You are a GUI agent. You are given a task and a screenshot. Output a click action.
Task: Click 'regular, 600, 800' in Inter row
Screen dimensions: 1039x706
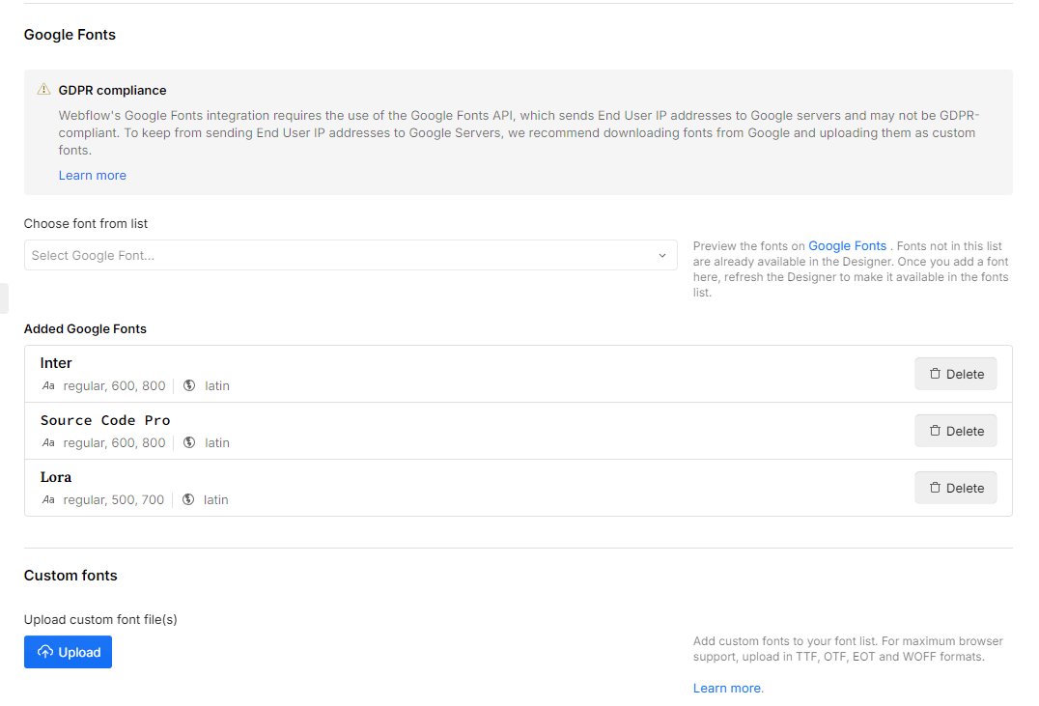click(115, 385)
